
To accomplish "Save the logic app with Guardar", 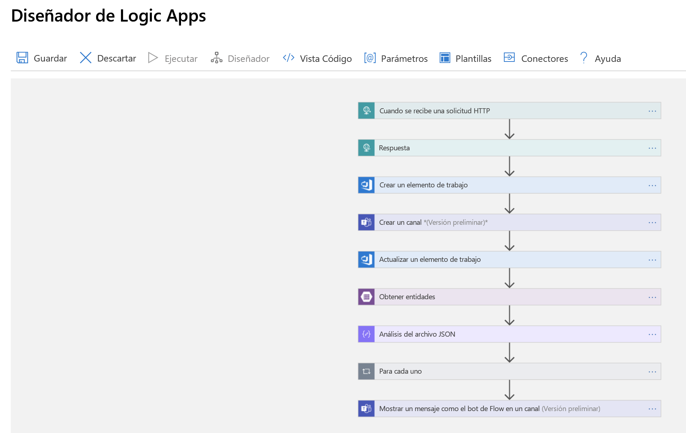I will coord(42,58).
